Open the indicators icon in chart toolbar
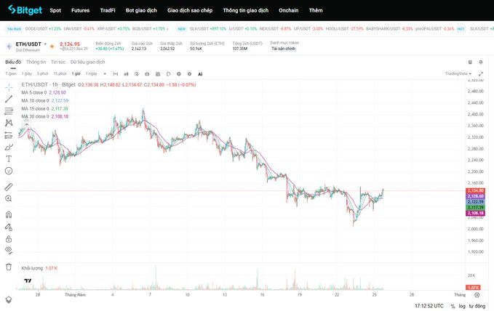Image resolution: width=494 pixels, height=311 pixels. (x=137, y=74)
